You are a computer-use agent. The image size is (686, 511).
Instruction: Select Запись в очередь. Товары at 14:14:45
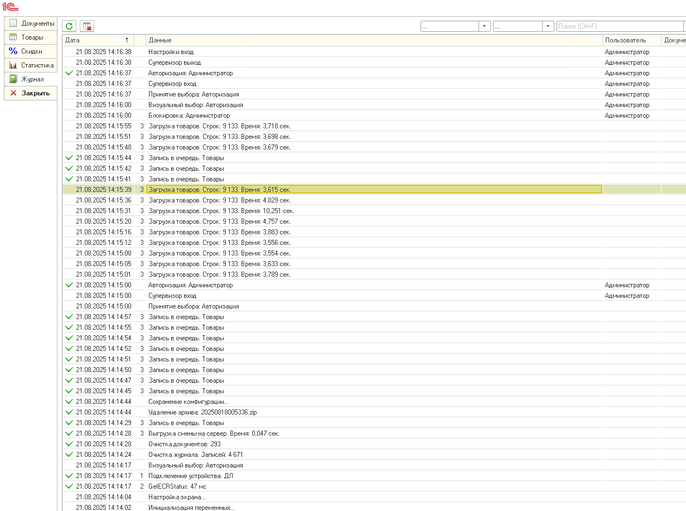pyautogui.click(x=374, y=391)
